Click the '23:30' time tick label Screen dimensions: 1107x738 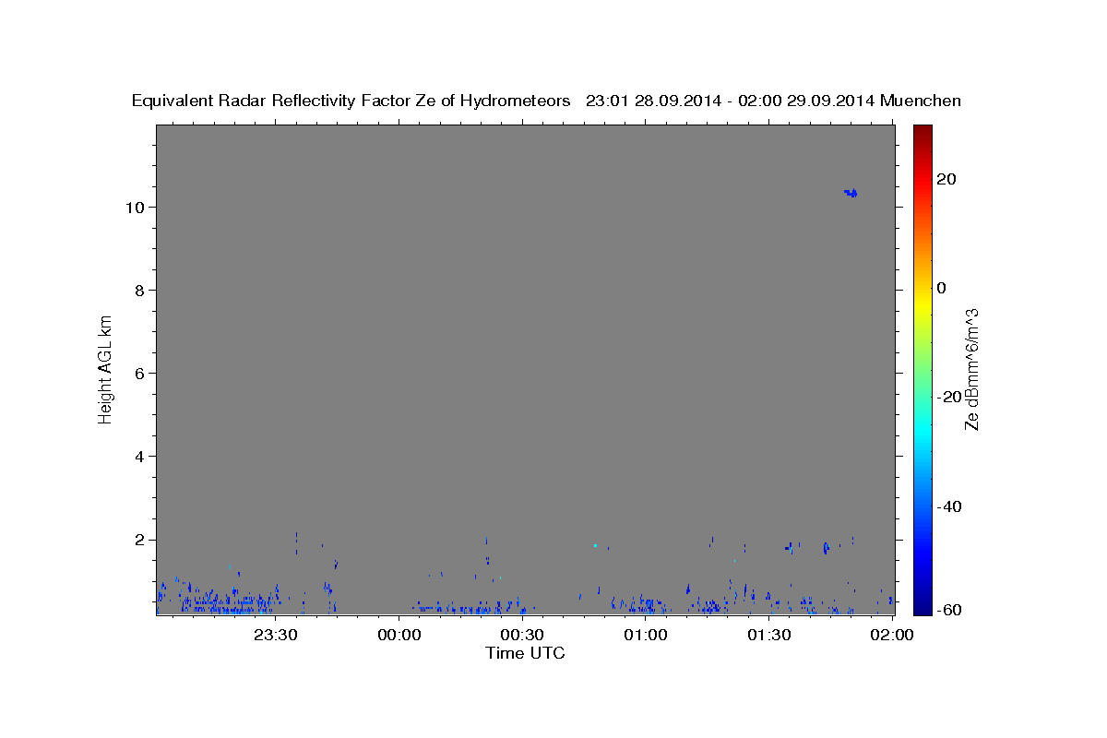coord(277,635)
